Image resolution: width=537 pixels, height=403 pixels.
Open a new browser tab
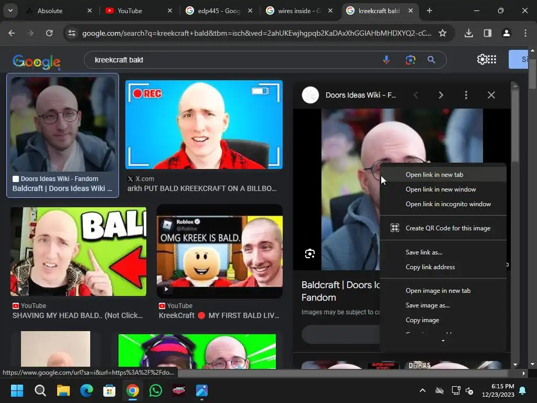coord(429,10)
